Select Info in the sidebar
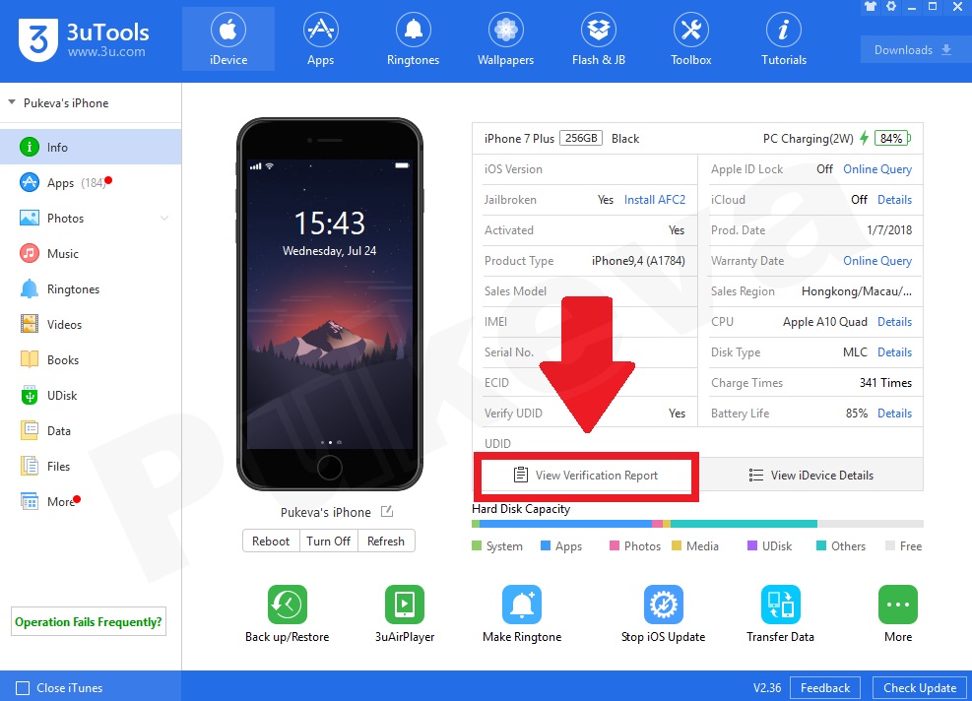The image size is (972, 701). pyautogui.click(x=91, y=147)
